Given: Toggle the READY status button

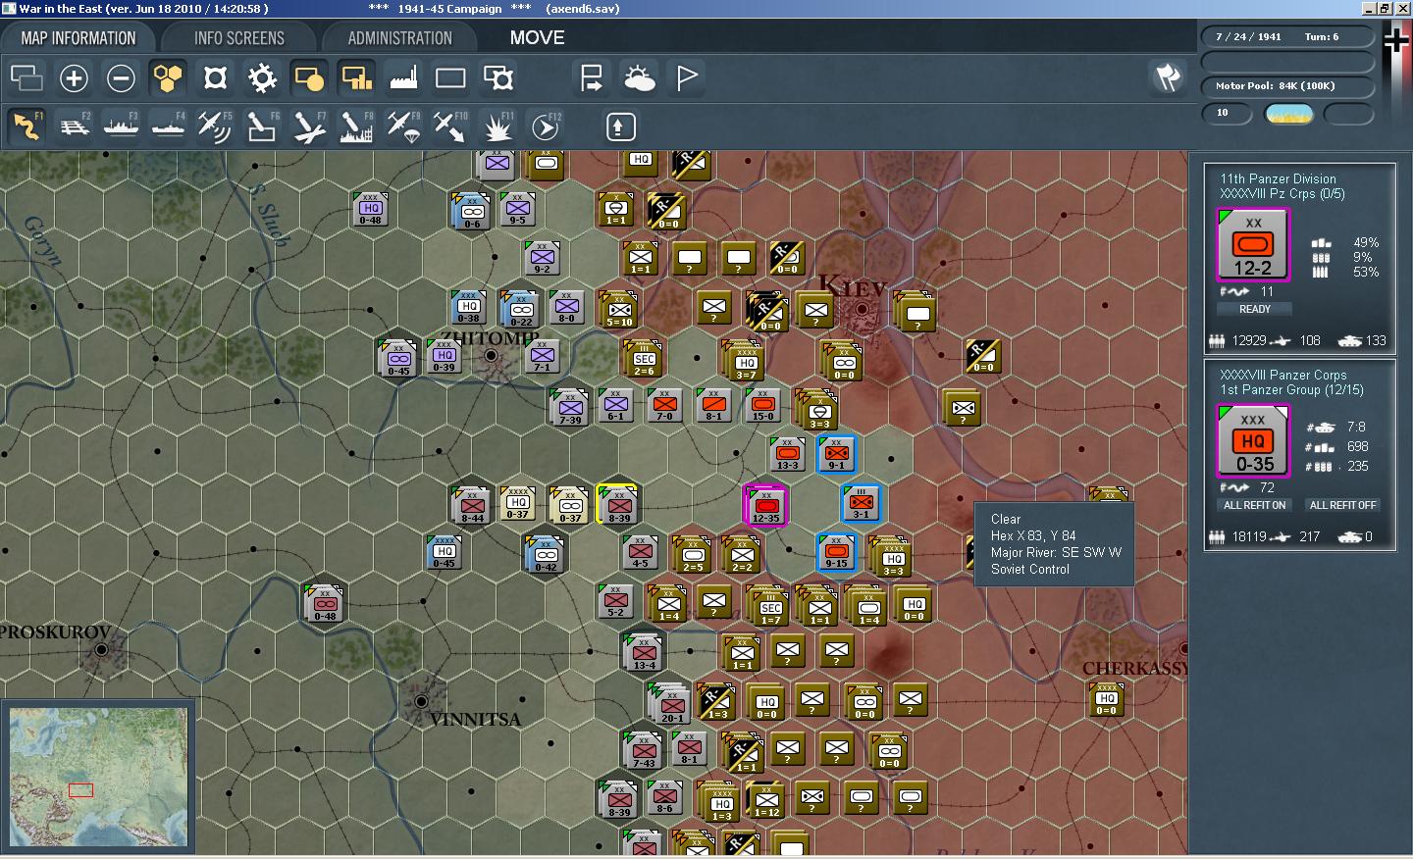Looking at the screenshot, I should (x=1255, y=309).
